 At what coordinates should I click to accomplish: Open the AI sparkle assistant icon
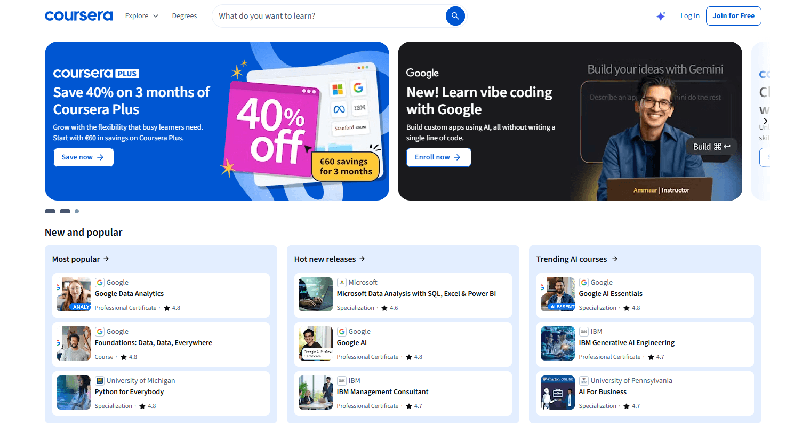(661, 16)
